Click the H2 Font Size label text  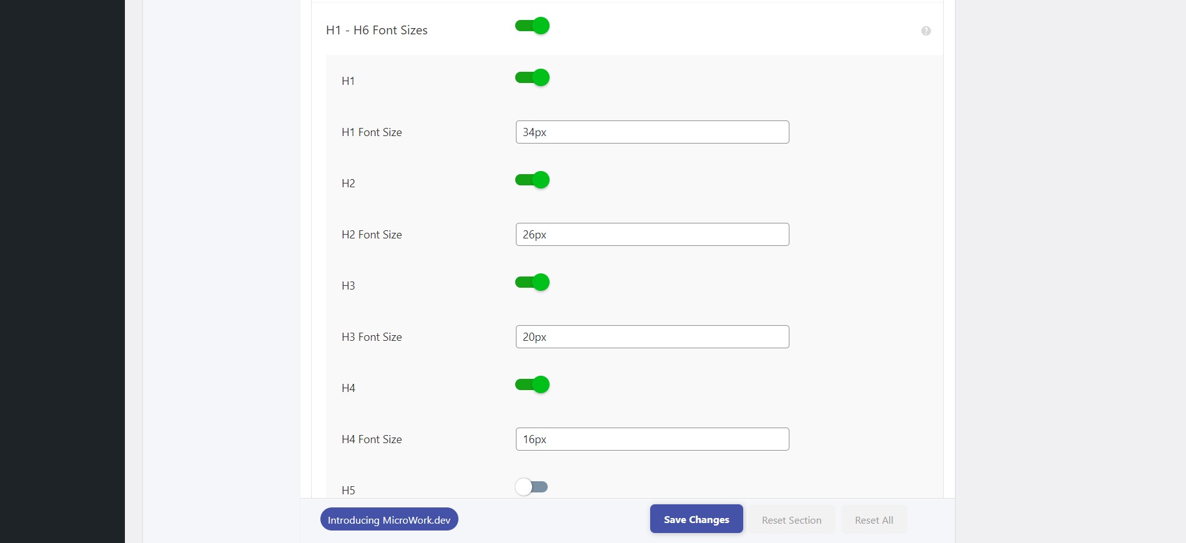[x=372, y=235]
